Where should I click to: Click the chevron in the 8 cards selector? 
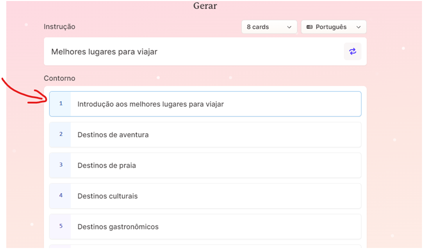click(289, 27)
